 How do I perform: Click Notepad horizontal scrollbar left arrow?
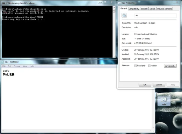tap(3, 131)
